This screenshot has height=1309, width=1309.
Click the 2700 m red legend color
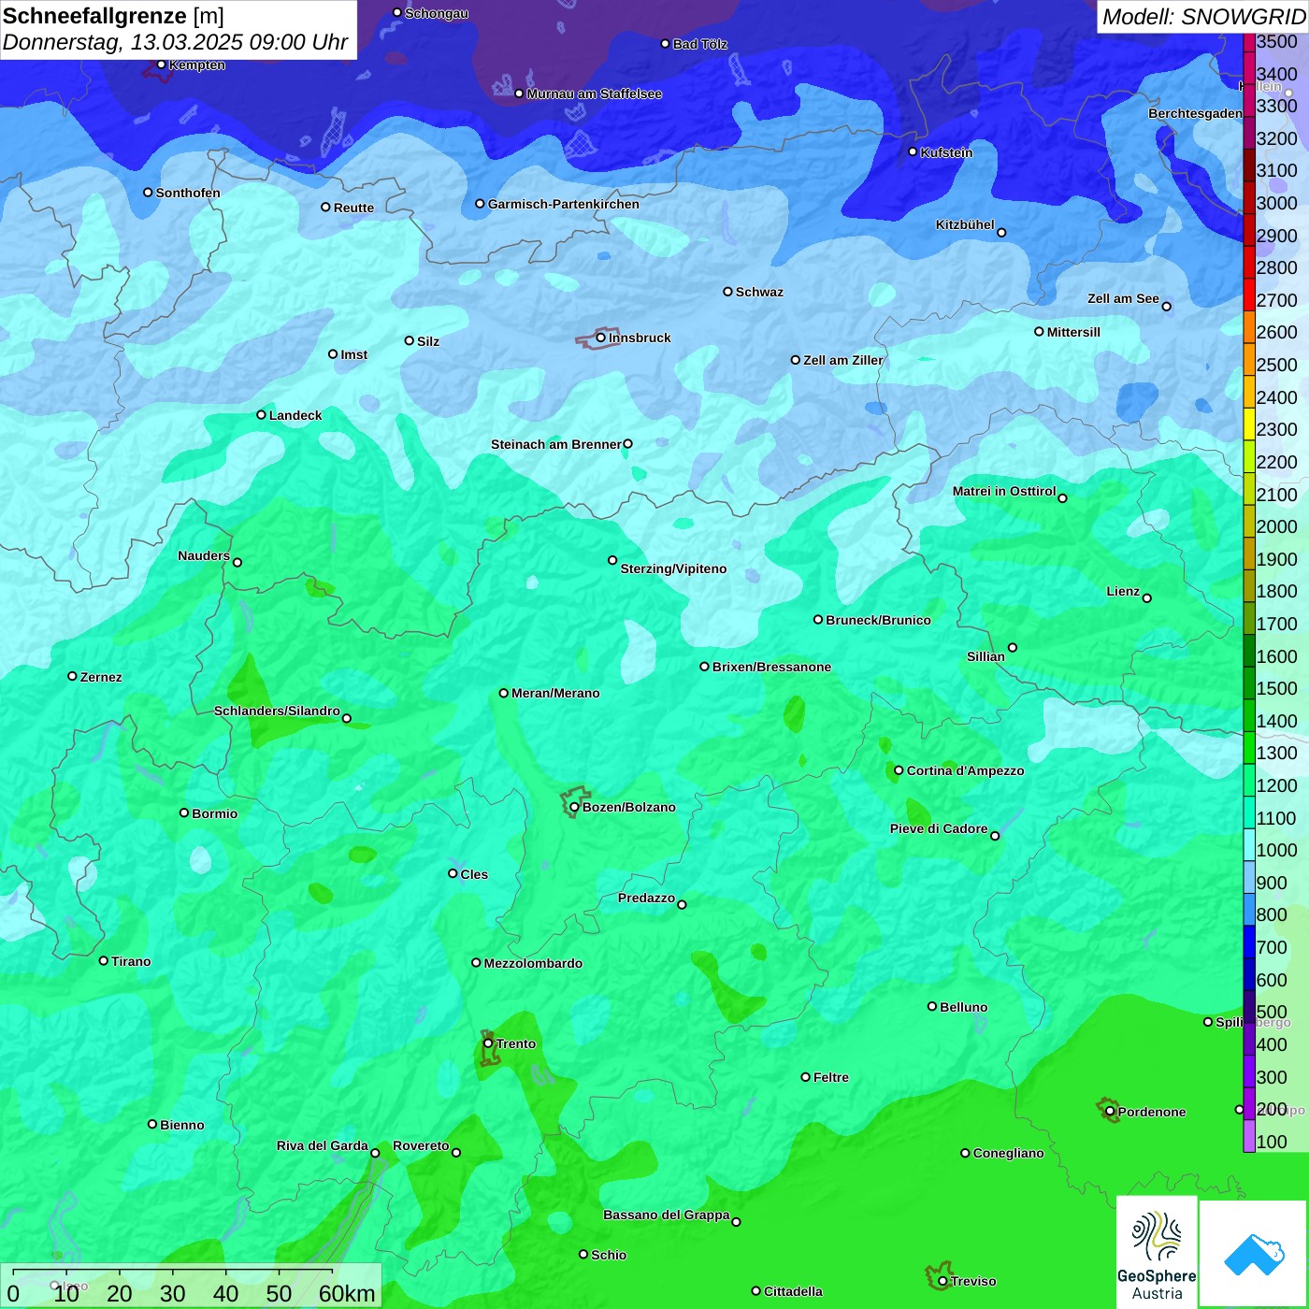pos(1248,295)
